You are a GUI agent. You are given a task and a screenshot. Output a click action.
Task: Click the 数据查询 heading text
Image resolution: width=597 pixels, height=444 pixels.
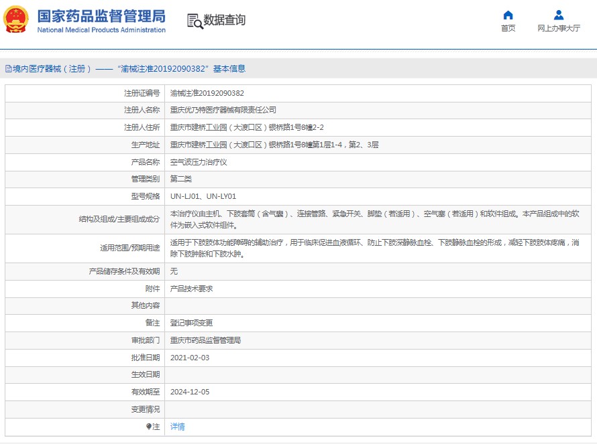pyautogui.click(x=224, y=20)
